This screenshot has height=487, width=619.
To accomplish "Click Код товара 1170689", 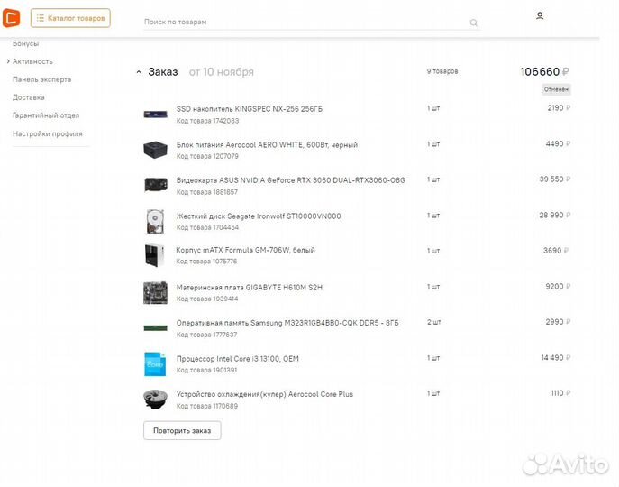I will coord(207,406).
